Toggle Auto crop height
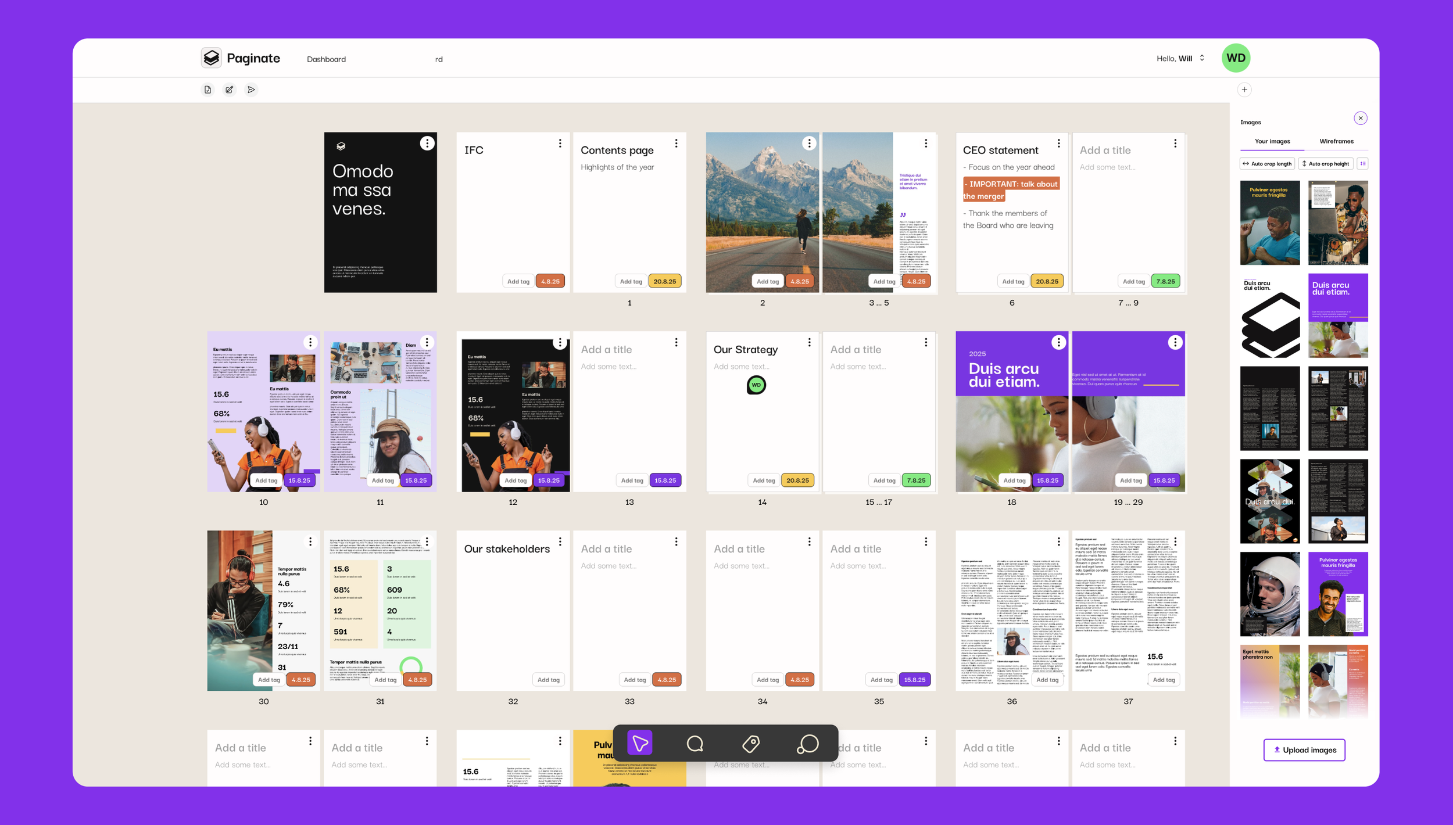 click(1325, 164)
